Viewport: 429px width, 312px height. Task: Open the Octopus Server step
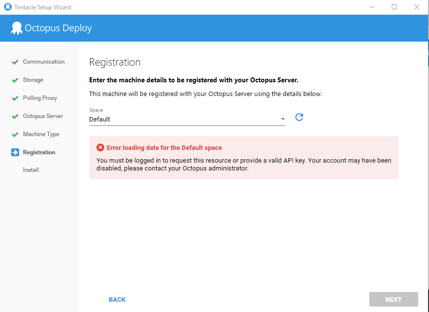(x=43, y=116)
